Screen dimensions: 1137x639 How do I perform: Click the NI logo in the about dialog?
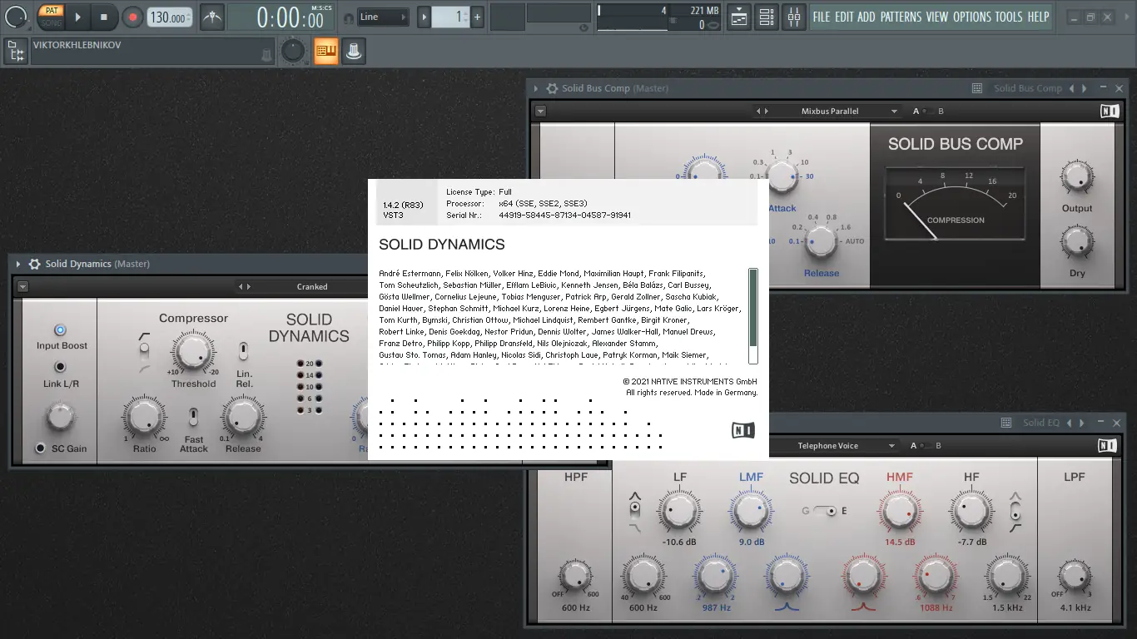point(742,430)
